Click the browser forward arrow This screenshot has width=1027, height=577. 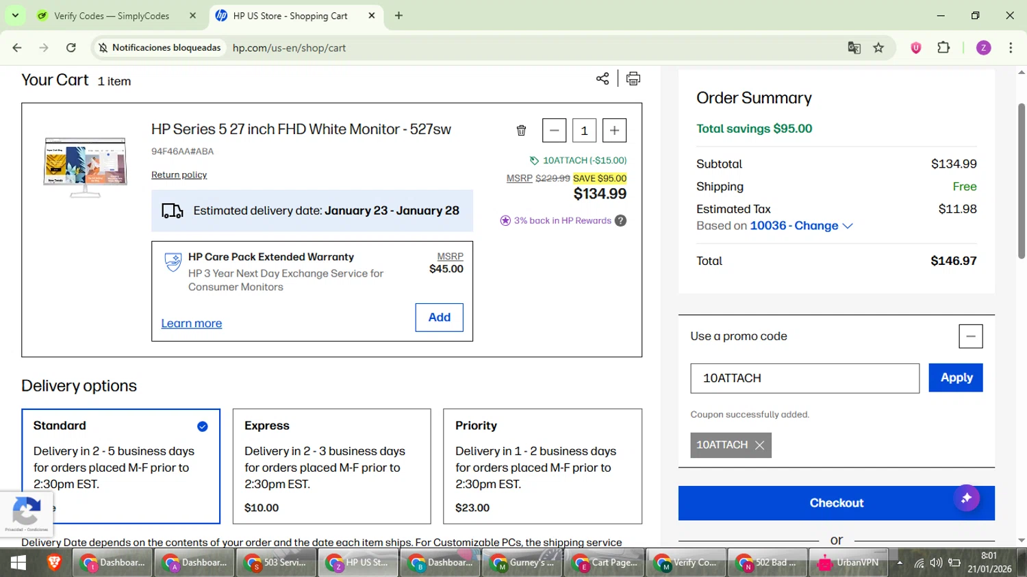[44, 48]
